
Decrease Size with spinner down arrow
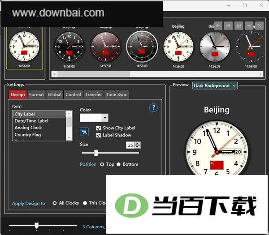(137, 147)
